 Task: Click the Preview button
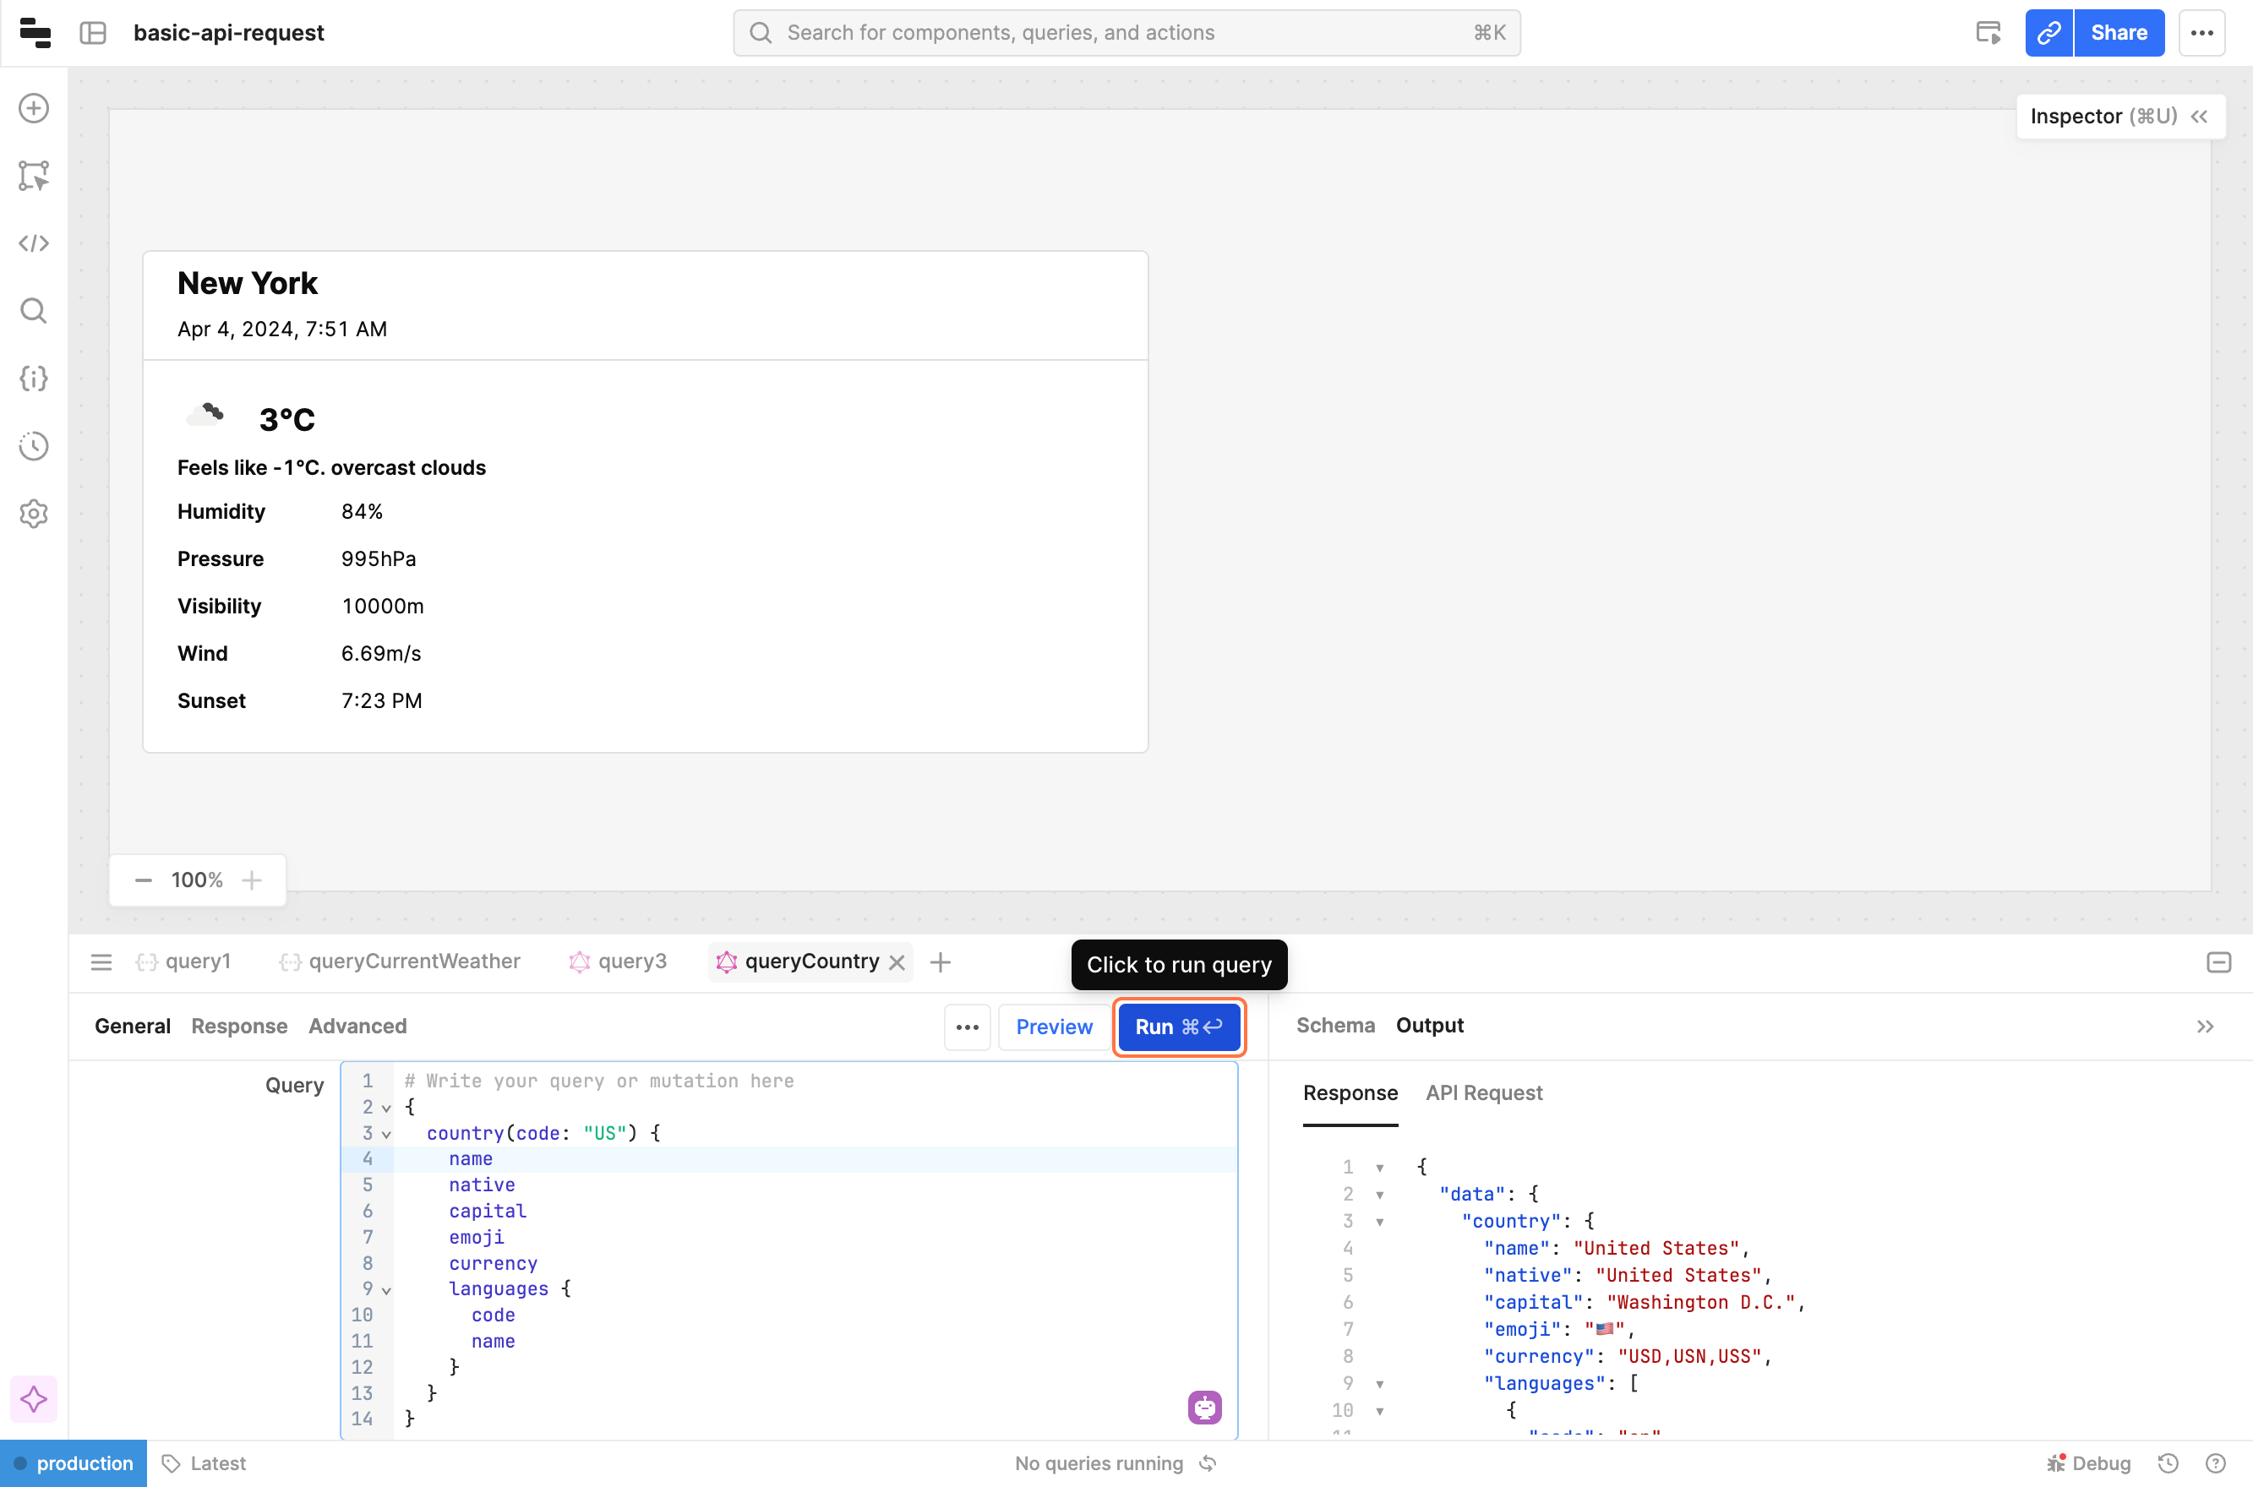[1053, 1027]
